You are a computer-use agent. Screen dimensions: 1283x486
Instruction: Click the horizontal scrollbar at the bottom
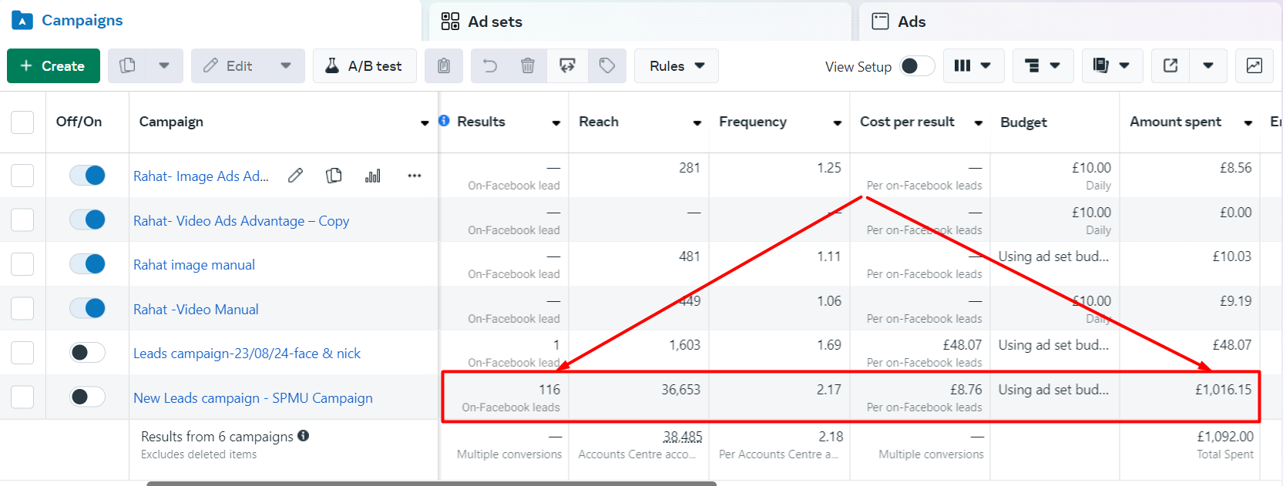tap(432, 483)
